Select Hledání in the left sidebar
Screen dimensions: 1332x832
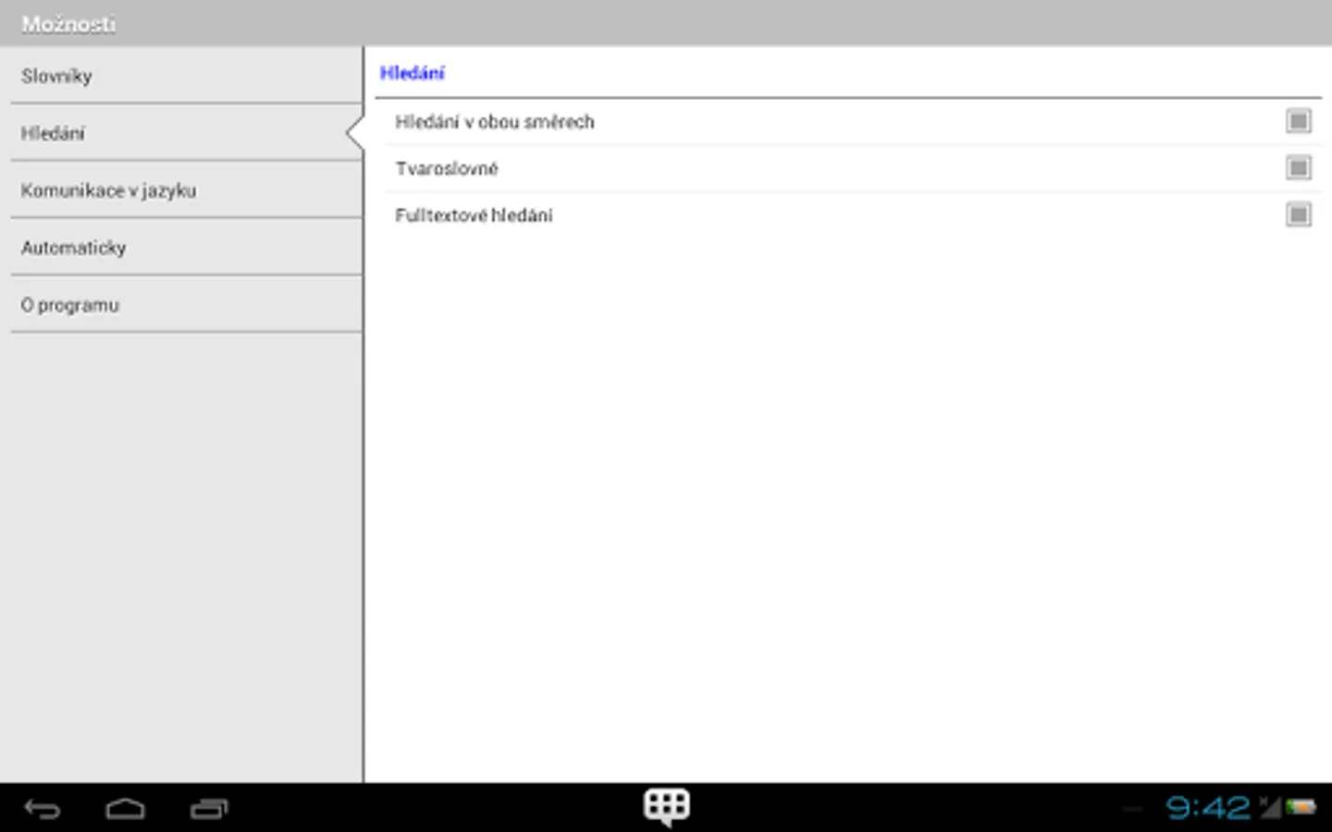point(186,133)
